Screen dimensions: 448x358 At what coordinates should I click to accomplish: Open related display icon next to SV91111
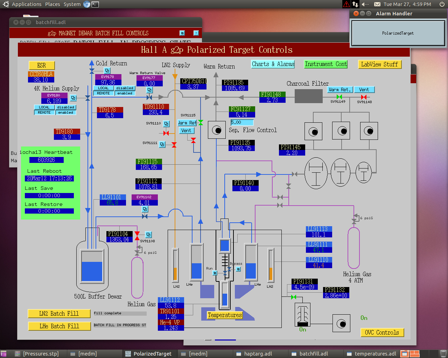pos(162,144)
